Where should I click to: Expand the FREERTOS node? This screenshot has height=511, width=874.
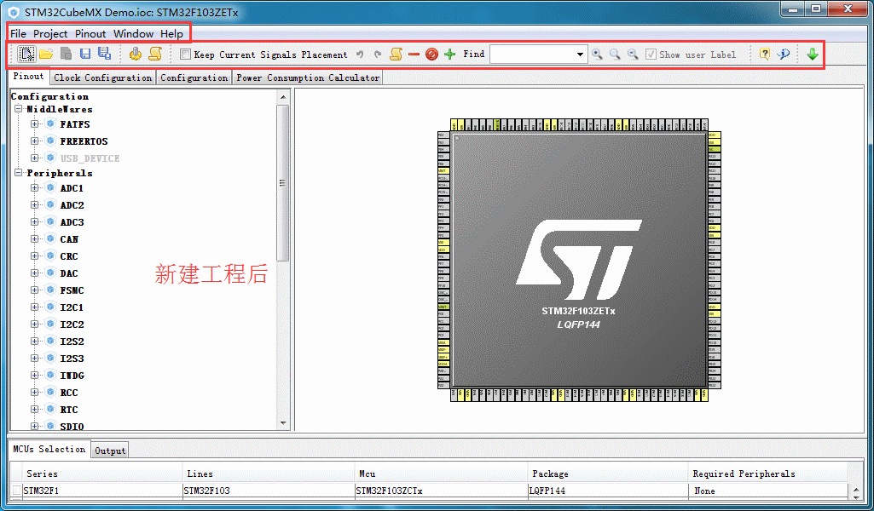35,141
